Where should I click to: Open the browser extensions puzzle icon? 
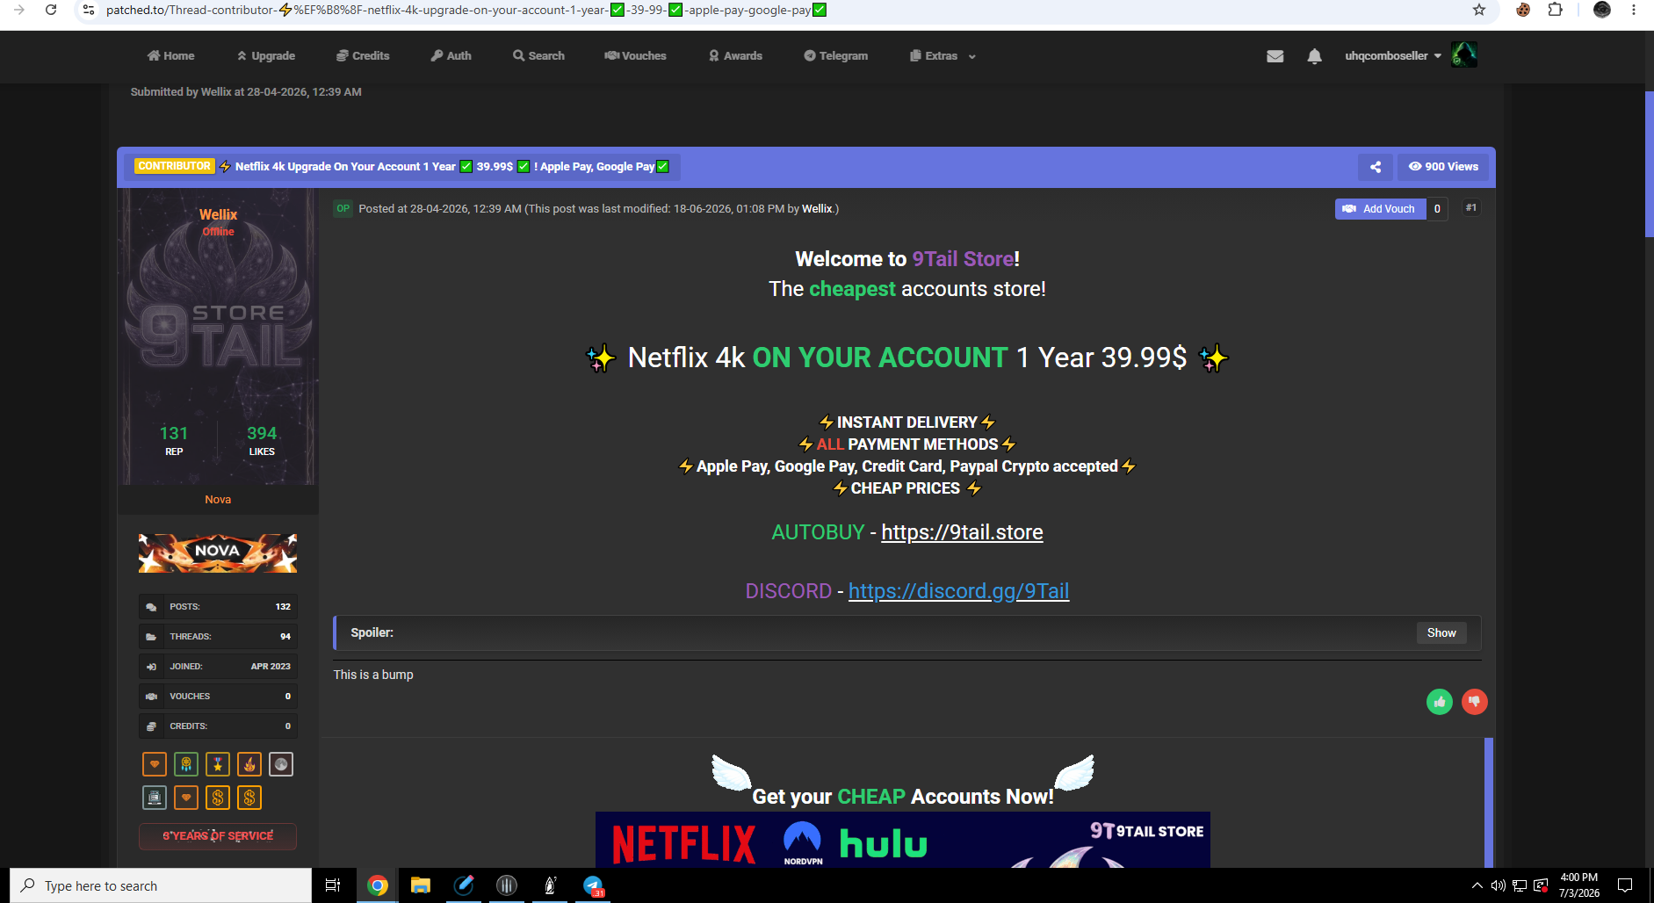1556,10
